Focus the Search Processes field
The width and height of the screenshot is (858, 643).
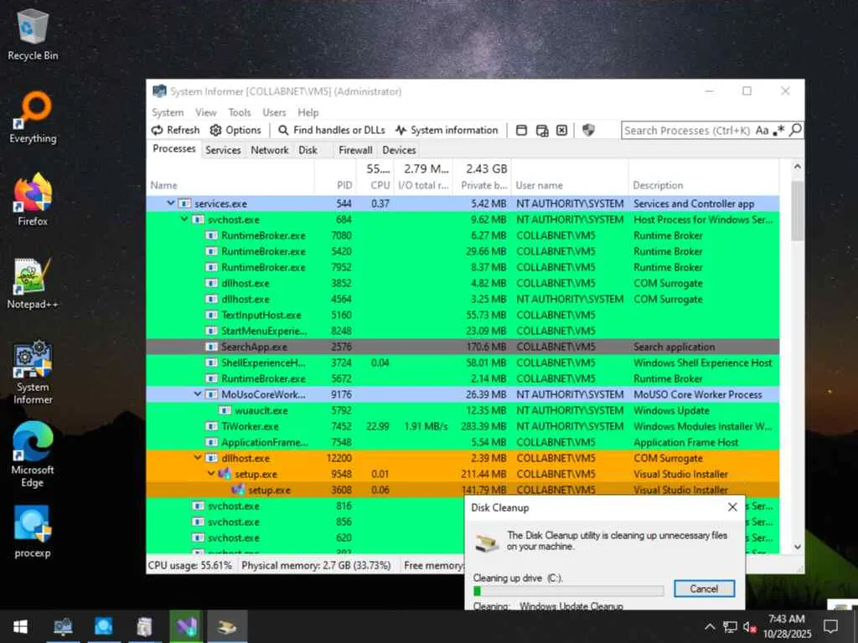[687, 130]
